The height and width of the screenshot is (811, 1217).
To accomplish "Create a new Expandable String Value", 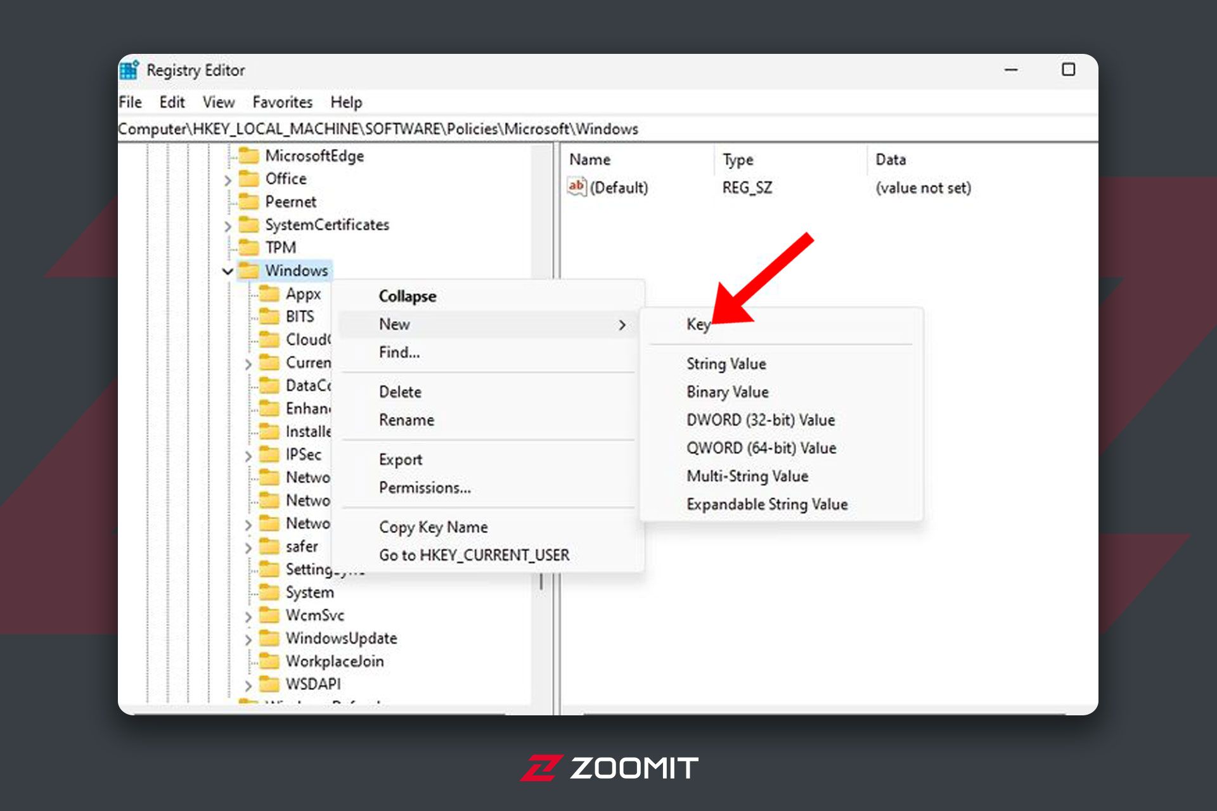I will point(781,504).
